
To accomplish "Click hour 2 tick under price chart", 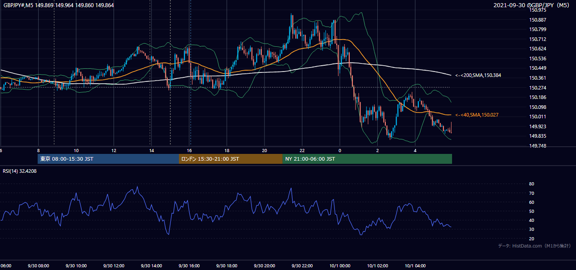I will pyautogui.click(x=378, y=150).
